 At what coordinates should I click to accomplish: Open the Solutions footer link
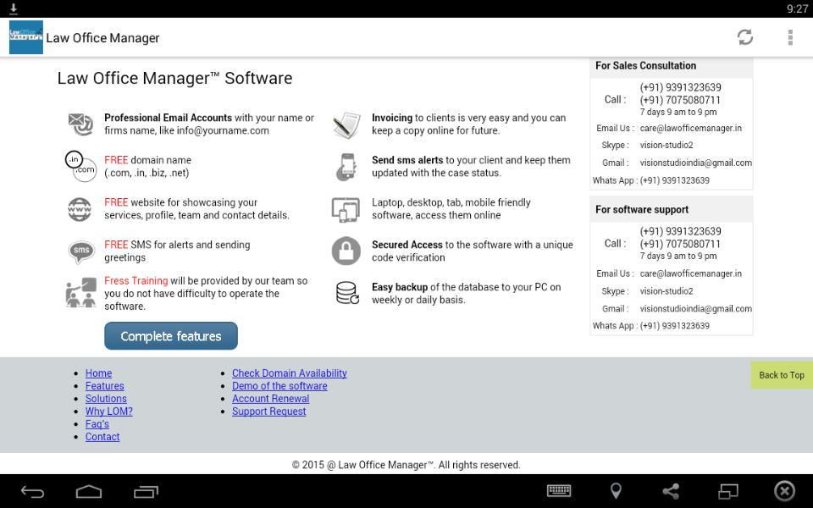[106, 399]
